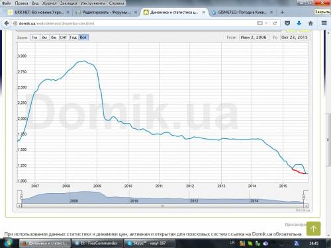The image size is (331, 248).
Task: Switch to the GISMETEO weather tab
Action: point(242,13)
